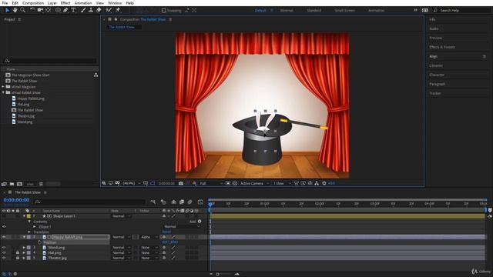
Task: Select the Clone Stamp tool
Action: 91,10
